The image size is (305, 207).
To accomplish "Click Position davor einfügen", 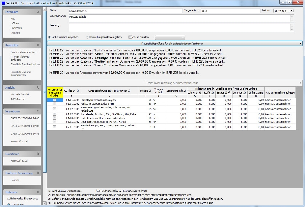I will pyautogui.click(x=24, y=52).
